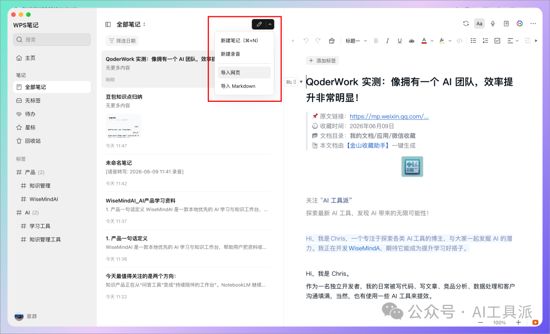Viewport: 550px width, 334px height.
Task: Open the mp.weixin.qq.com original link
Action: point(389,117)
